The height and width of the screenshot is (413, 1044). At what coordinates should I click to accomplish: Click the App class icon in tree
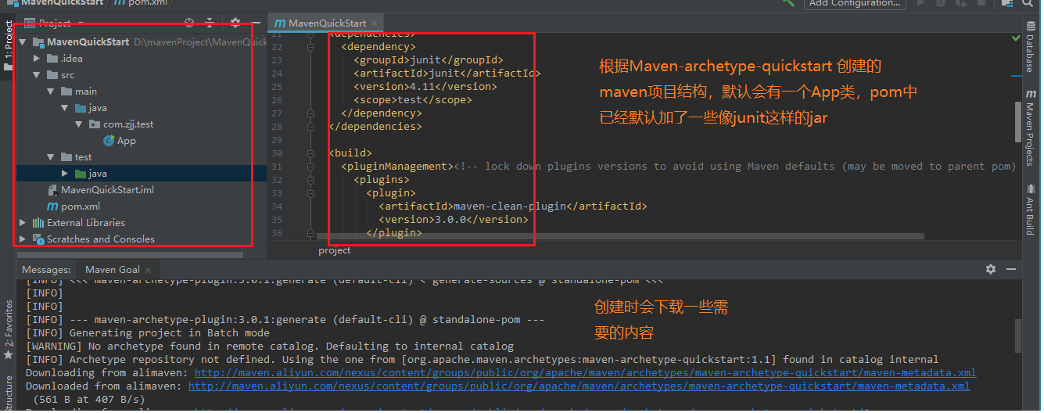tap(109, 141)
